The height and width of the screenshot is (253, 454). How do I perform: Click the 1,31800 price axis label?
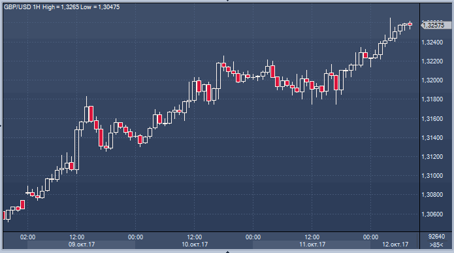[432, 99]
